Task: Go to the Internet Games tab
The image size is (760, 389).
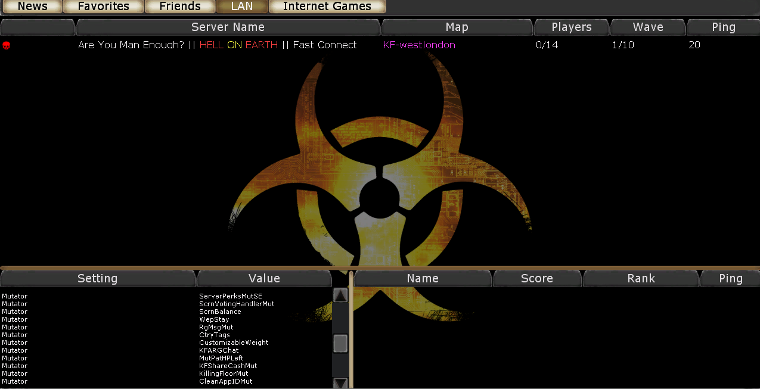Action: click(327, 7)
